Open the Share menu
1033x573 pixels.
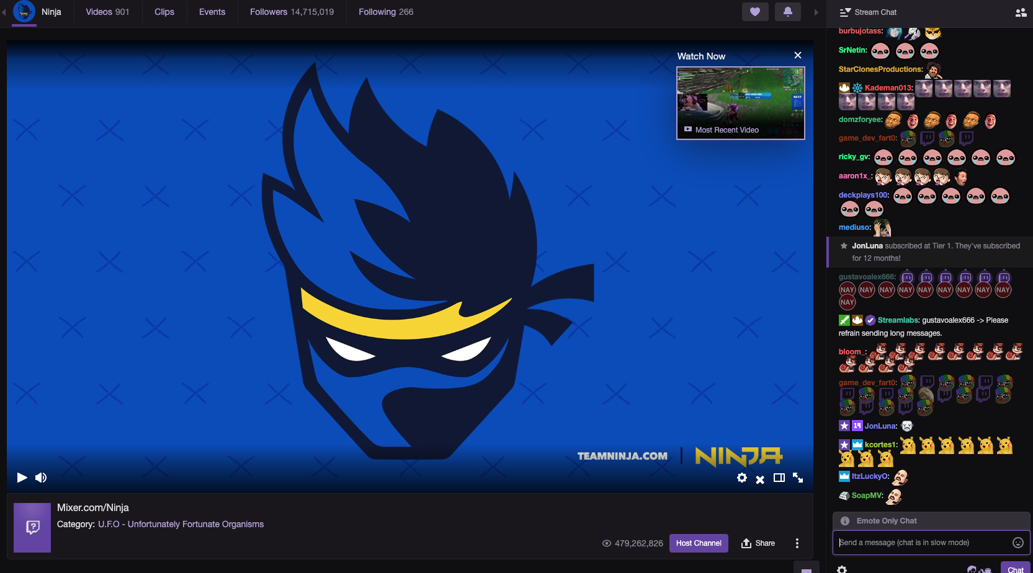(758, 543)
